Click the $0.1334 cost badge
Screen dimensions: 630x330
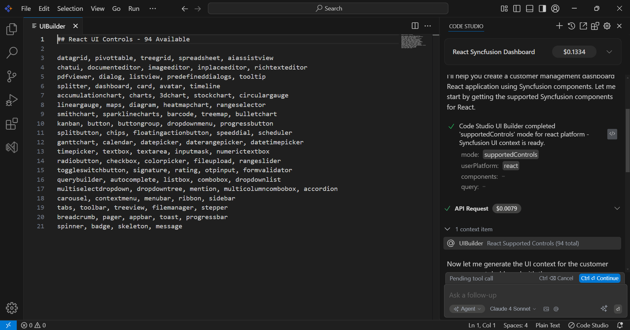point(574,52)
